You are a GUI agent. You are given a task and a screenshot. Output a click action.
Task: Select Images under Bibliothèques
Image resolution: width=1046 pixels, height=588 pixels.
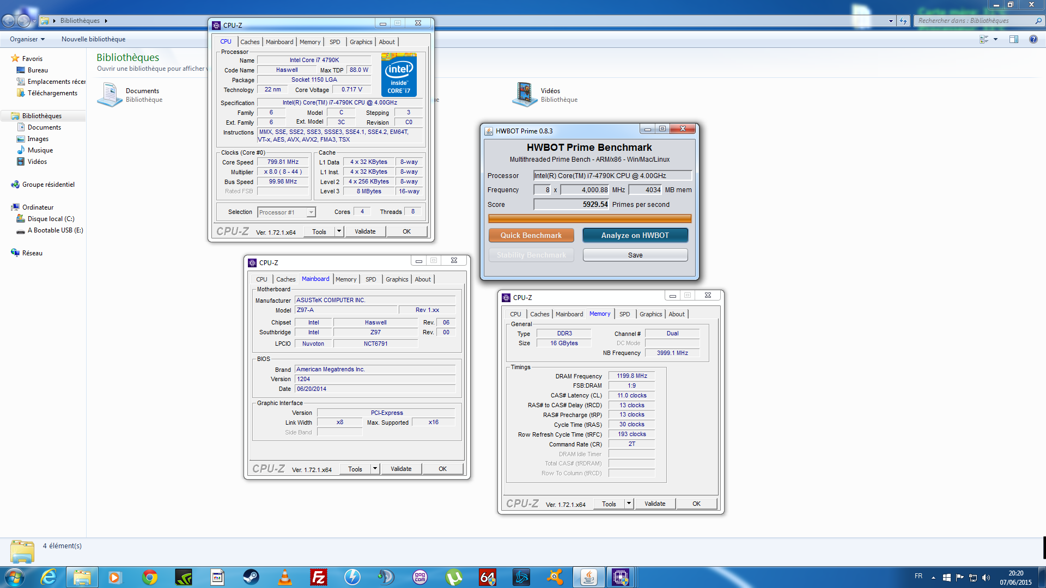point(38,139)
